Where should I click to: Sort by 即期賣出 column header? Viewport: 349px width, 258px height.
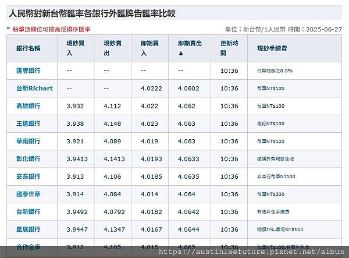(x=190, y=48)
